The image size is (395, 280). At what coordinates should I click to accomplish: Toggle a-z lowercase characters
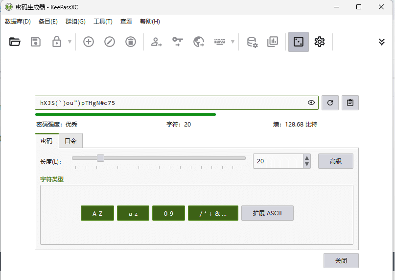133,213
